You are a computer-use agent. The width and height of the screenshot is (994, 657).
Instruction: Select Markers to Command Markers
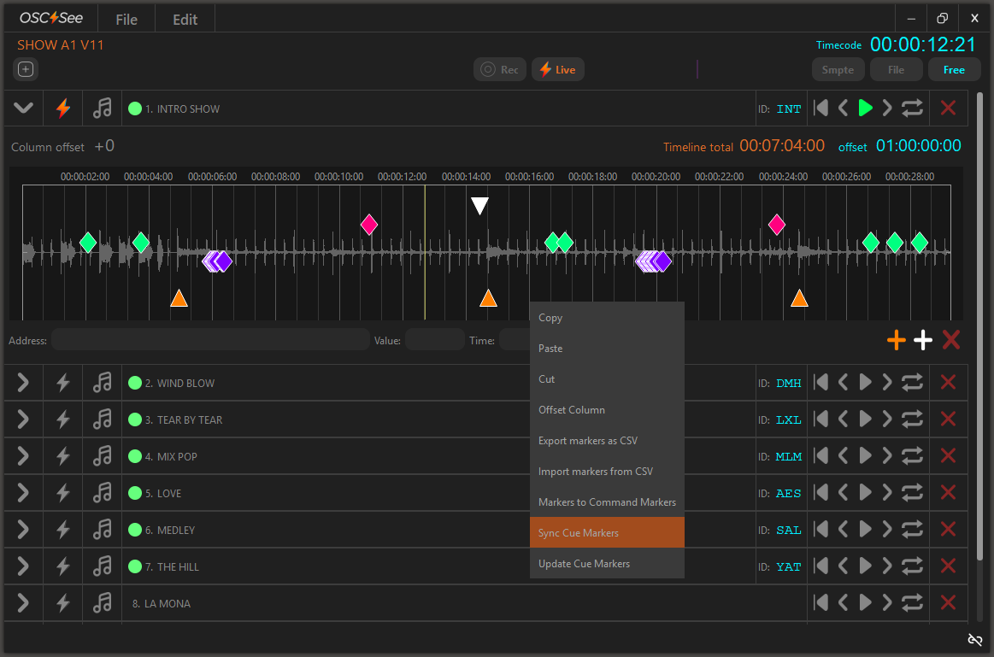point(607,502)
